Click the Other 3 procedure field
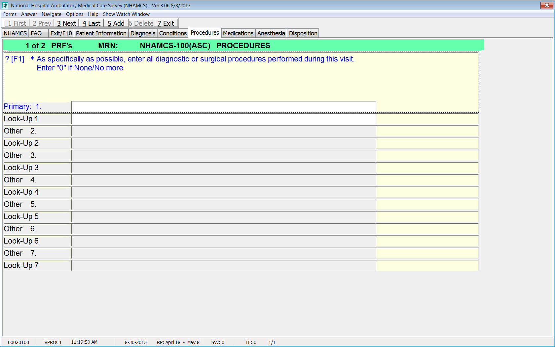The height and width of the screenshot is (347, 555). pyautogui.click(x=224, y=156)
